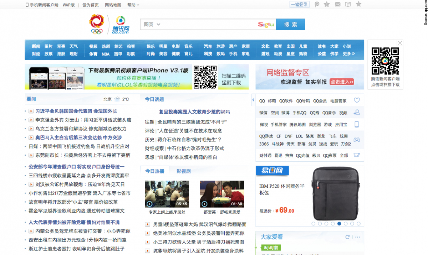This screenshot has width=428, height=255.
Task: Switch to the 影视剧 tab
Action: (184, 171)
